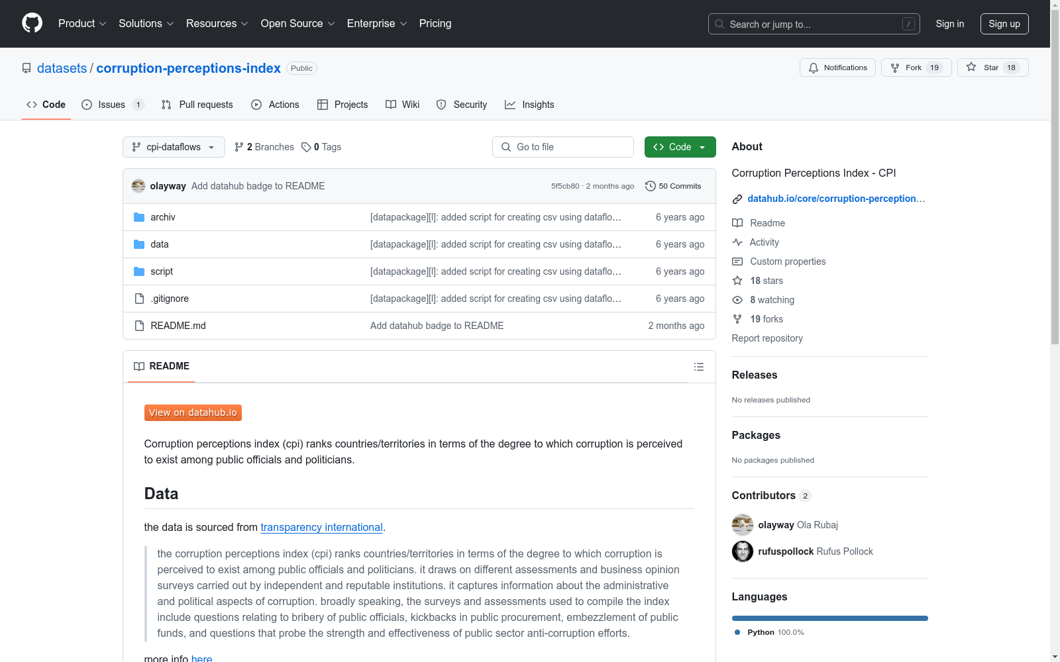Switch to the Security tab
The width and height of the screenshot is (1060, 662).
(x=462, y=105)
